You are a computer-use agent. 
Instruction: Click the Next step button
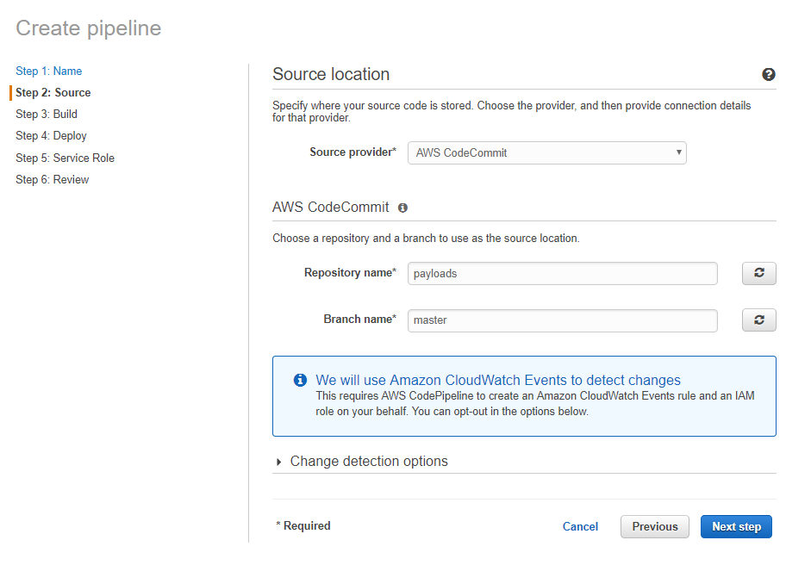(736, 526)
